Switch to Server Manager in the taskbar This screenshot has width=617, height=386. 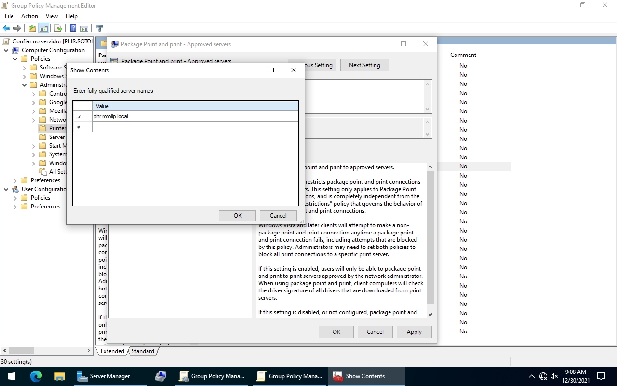(104, 376)
